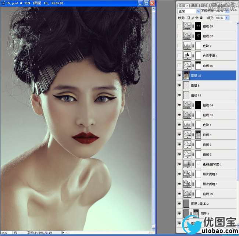The image size is (239, 236).
Task: Lock transparent pixels icon
Action: coord(188,18)
